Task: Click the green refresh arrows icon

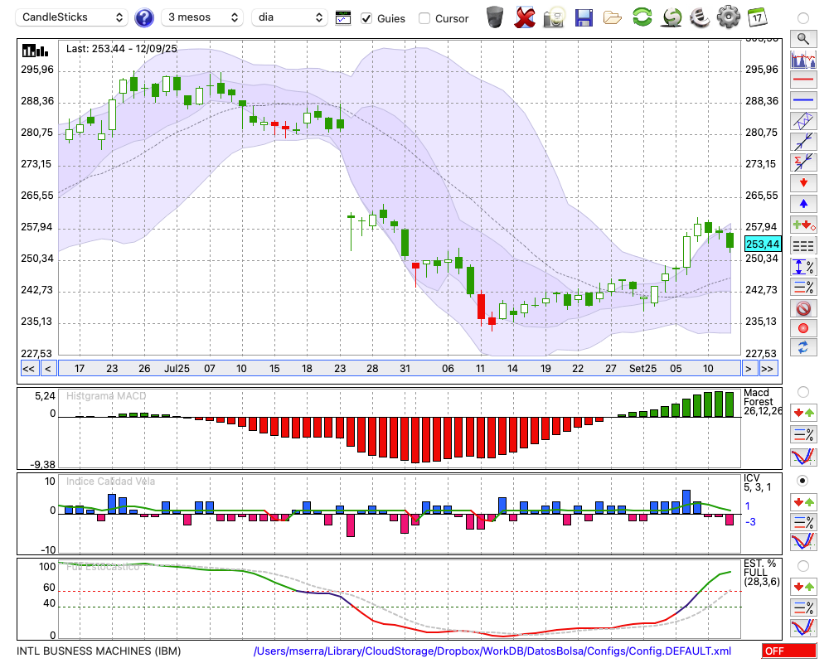Action: (x=642, y=17)
